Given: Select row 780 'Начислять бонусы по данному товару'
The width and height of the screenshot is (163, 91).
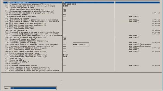Looking at the screenshot, I should point(81,44).
